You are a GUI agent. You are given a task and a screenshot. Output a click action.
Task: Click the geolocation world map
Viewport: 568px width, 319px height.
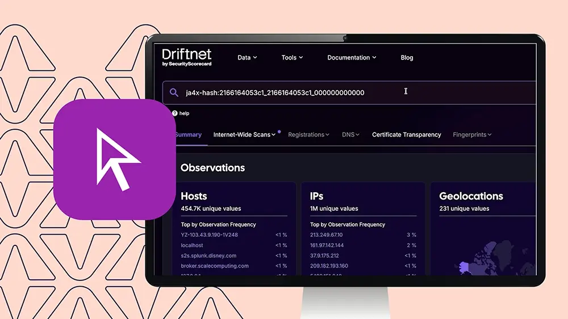click(x=495, y=258)
